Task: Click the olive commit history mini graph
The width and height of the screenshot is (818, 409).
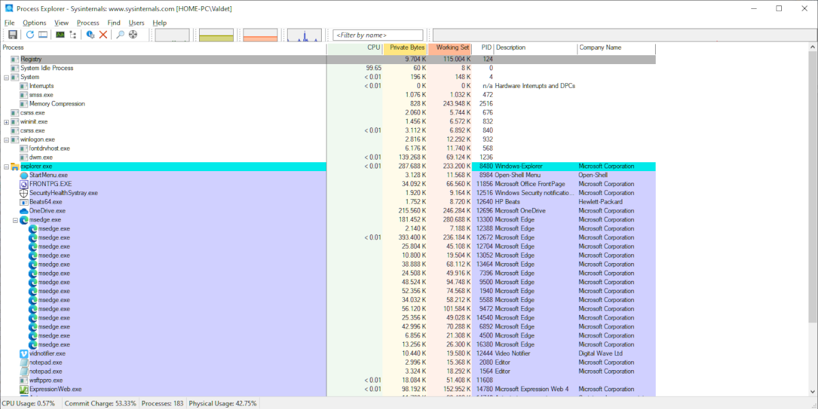Action: (x=216, y=35)
